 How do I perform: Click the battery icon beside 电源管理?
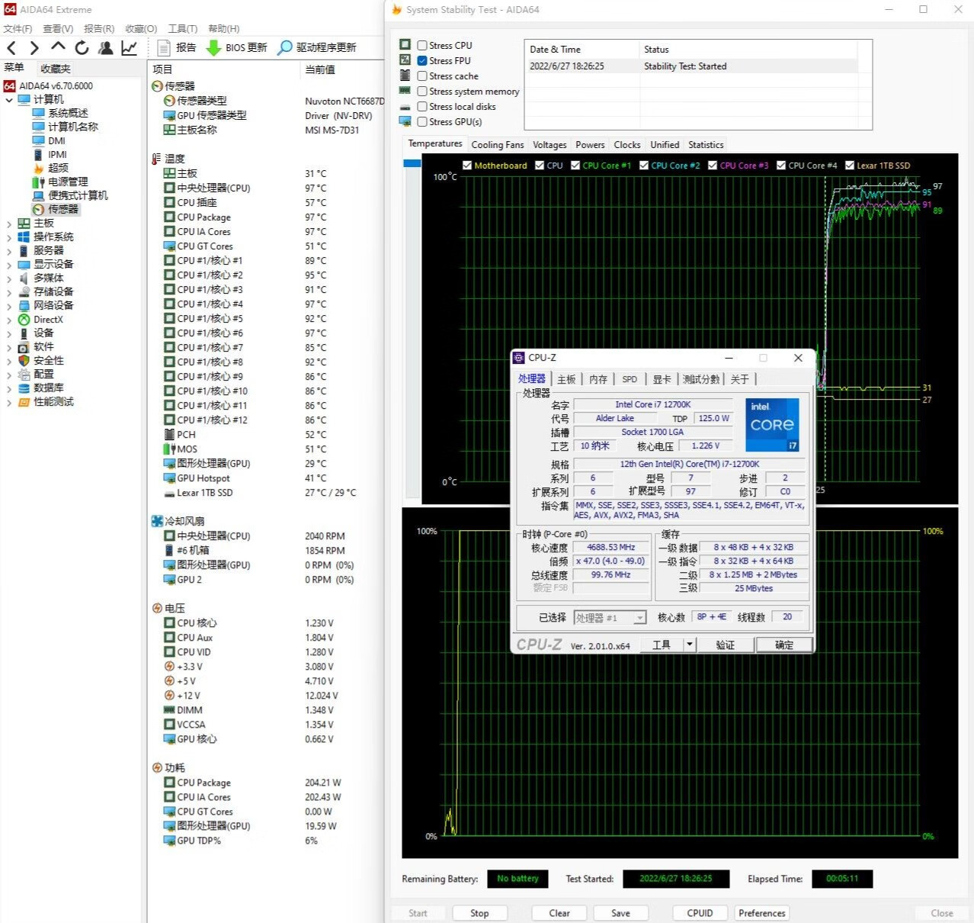(39, 182)
